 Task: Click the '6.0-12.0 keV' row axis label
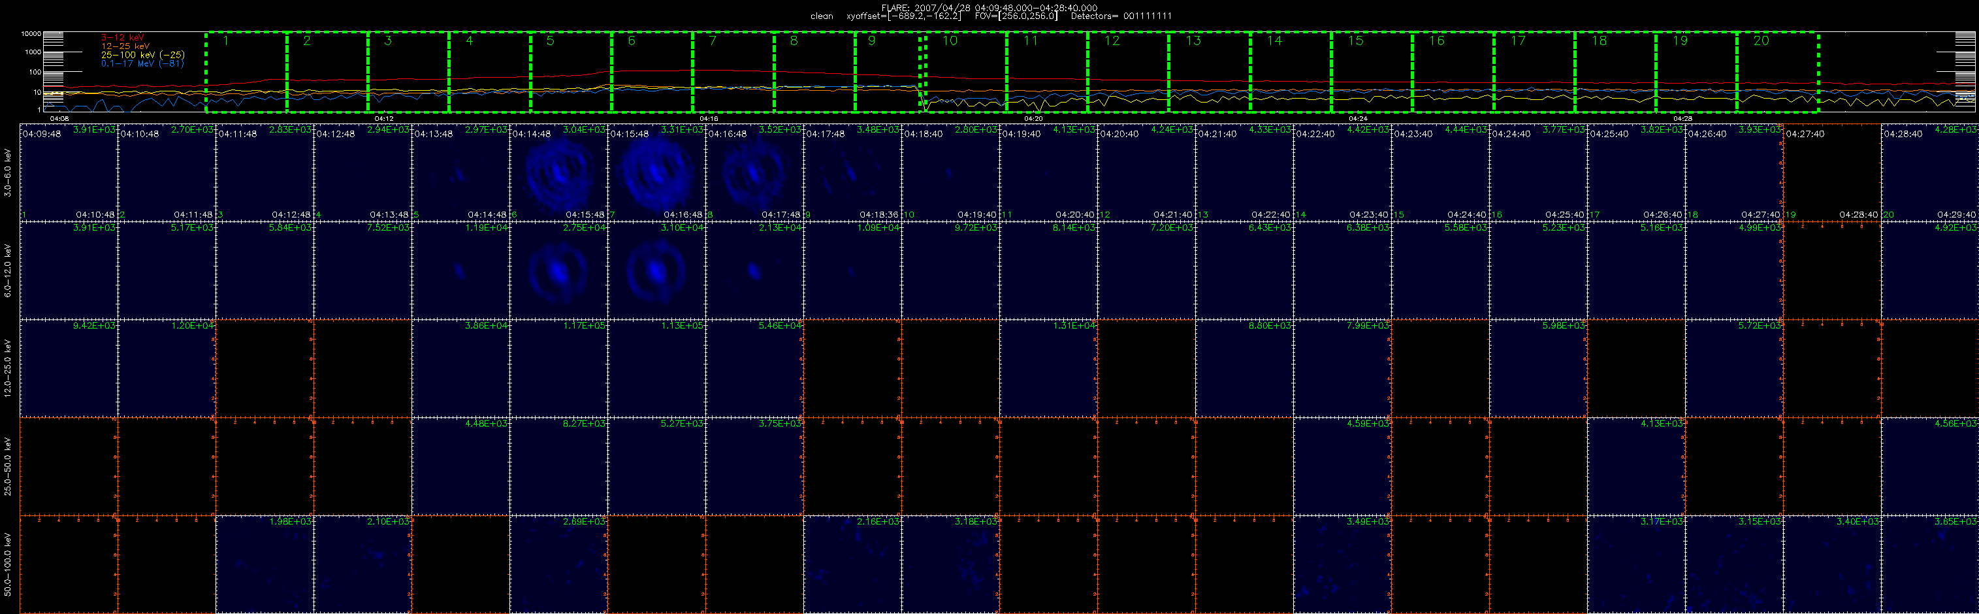[8, 270]
